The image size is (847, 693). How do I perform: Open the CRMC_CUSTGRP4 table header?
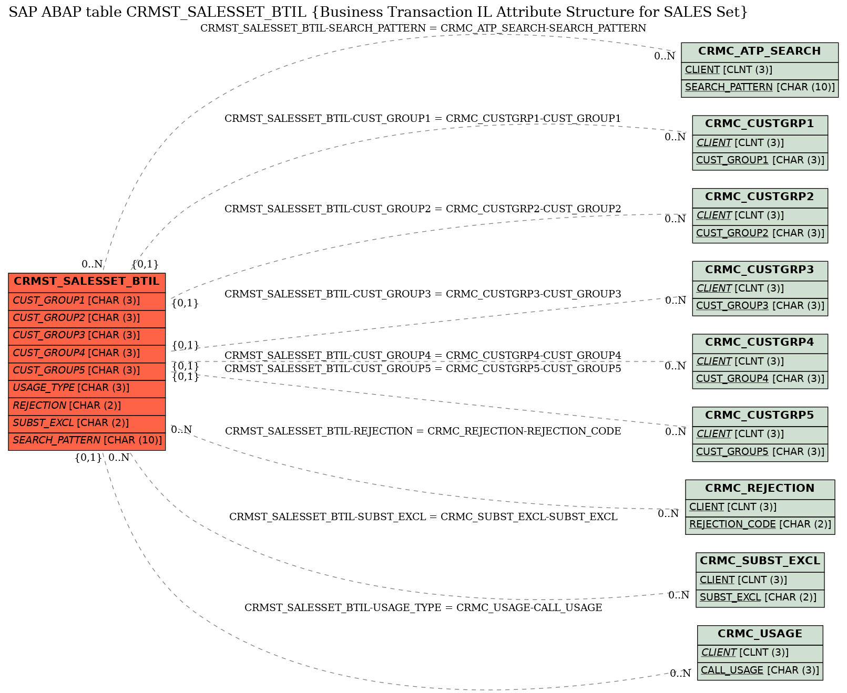coord(760,343)
